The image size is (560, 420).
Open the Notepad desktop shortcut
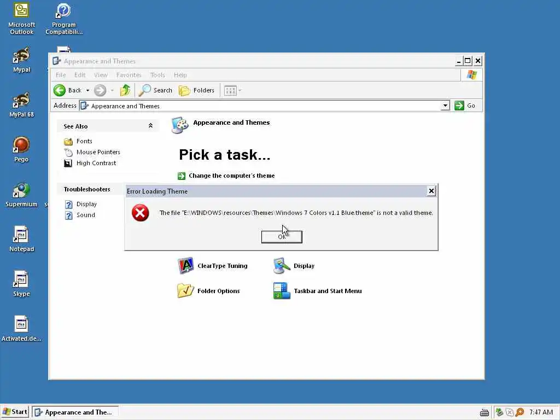pos(21,240)
